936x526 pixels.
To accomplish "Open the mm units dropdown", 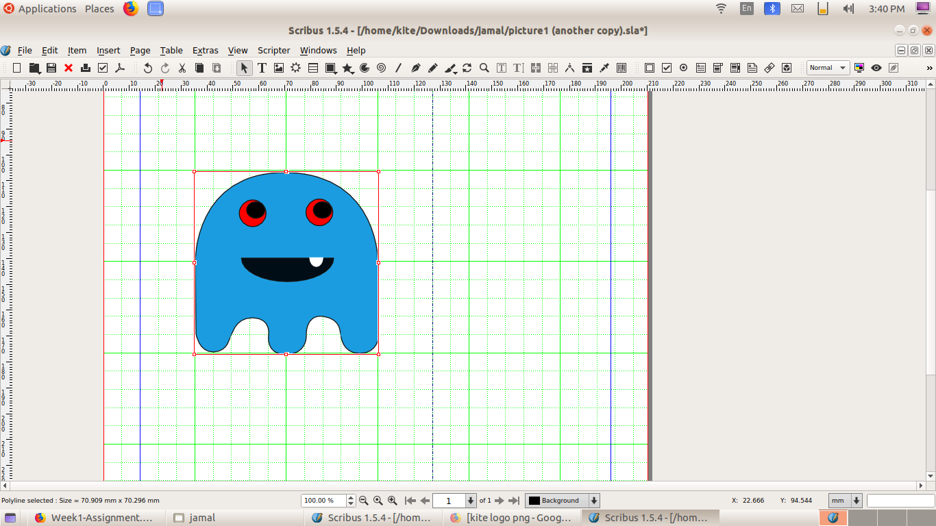I will pos(856,501).
